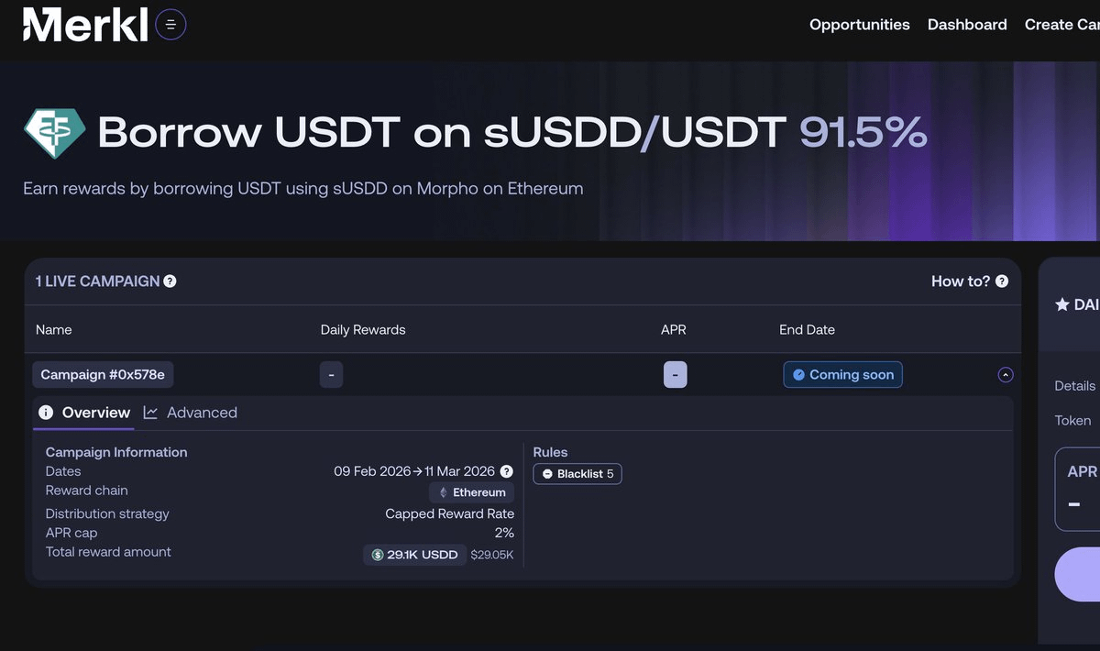Click the USDT token icon in header
The height and width of the screenshot is (651, 1100).
pos(54,134)
